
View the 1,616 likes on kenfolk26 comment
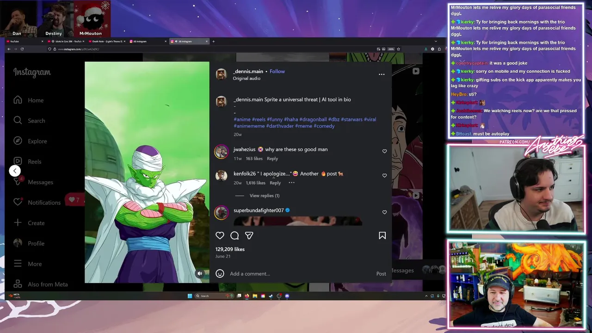255,183
